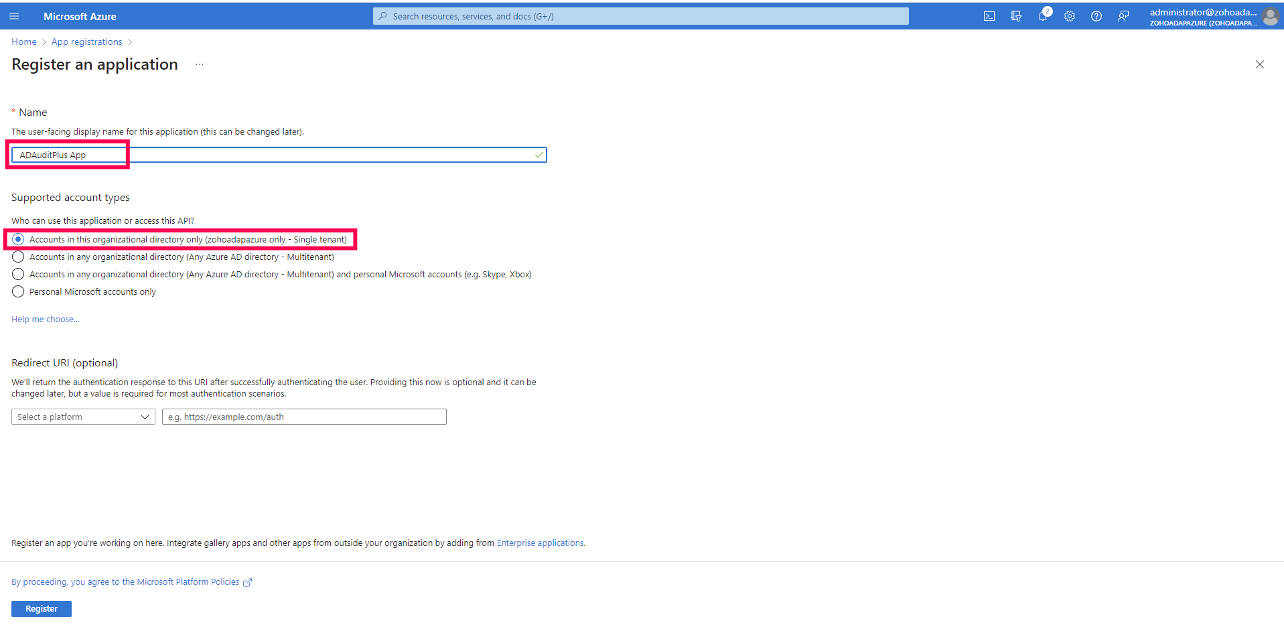
Task: Visit the Enterprise applications link
Action: coord(540,543)
